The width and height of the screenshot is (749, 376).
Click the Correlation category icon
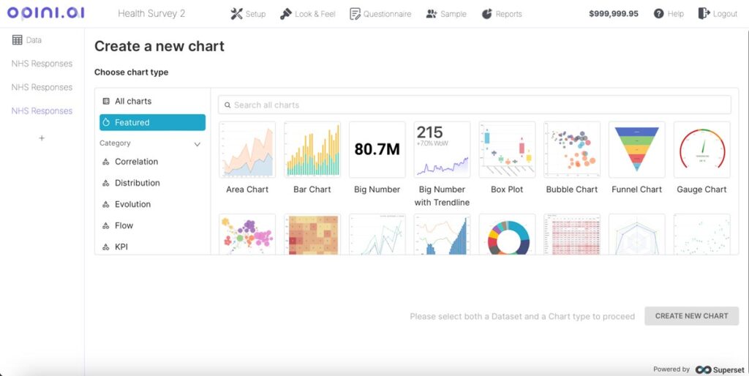point(106,162)
